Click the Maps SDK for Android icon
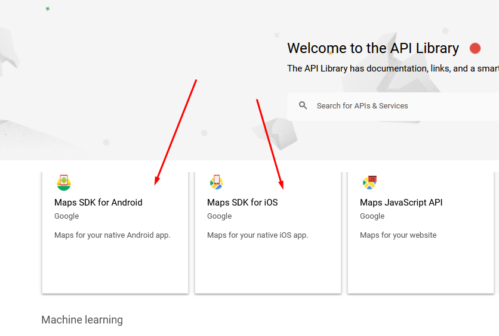499x336 pixels. point(64,182)
